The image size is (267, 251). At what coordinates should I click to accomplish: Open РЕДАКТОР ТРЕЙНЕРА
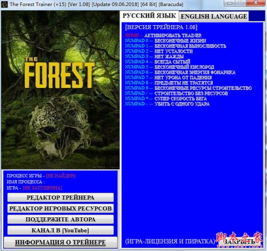click(x=60, y=197)
